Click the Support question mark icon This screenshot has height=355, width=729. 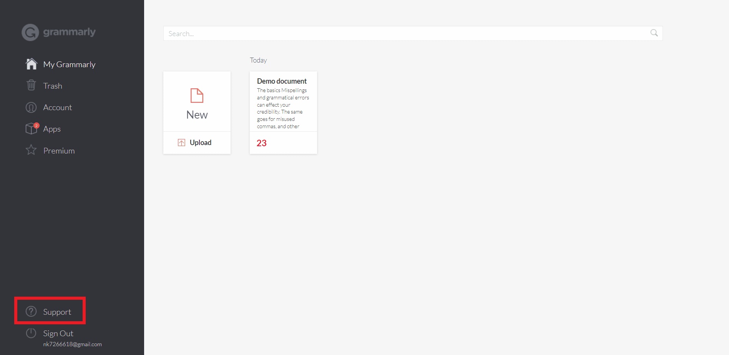[31, 311]
